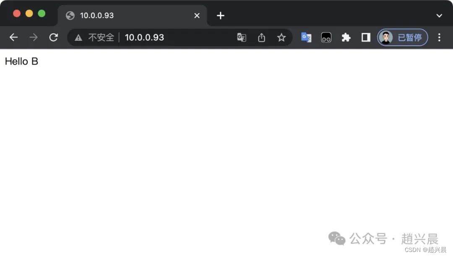The height and width of the screenshot is (257, 453).
Task: Expand the tab search chevron
Action: coord(439,16)
